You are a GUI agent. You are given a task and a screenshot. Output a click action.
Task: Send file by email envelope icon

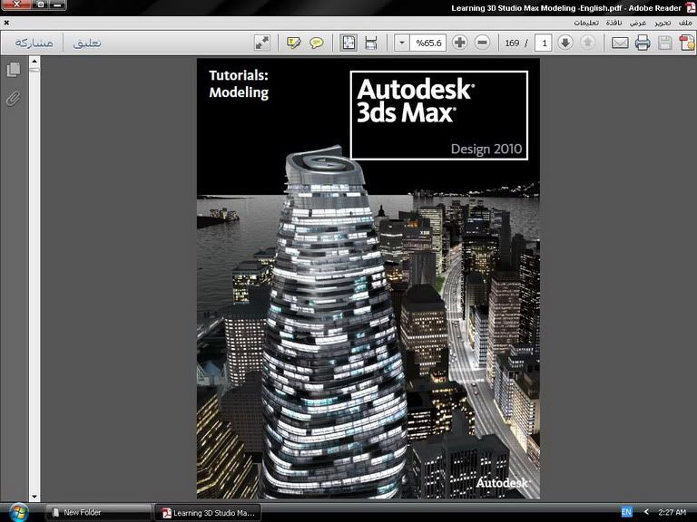(620, 43)
